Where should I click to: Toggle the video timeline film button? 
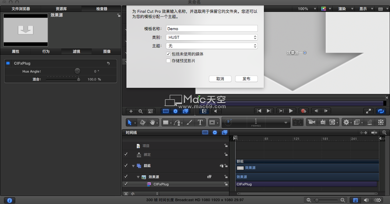click(x=355, y=200)
